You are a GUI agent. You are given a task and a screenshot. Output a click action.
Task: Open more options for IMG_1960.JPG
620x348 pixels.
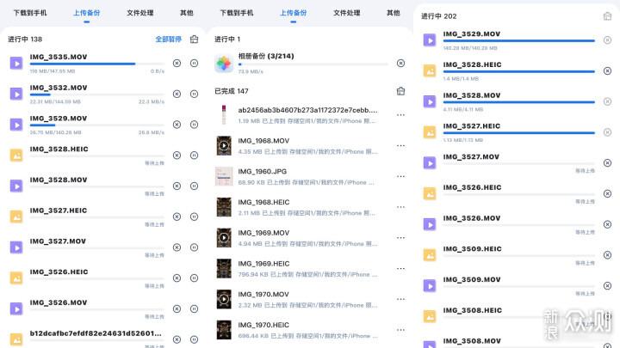(400, 176)
